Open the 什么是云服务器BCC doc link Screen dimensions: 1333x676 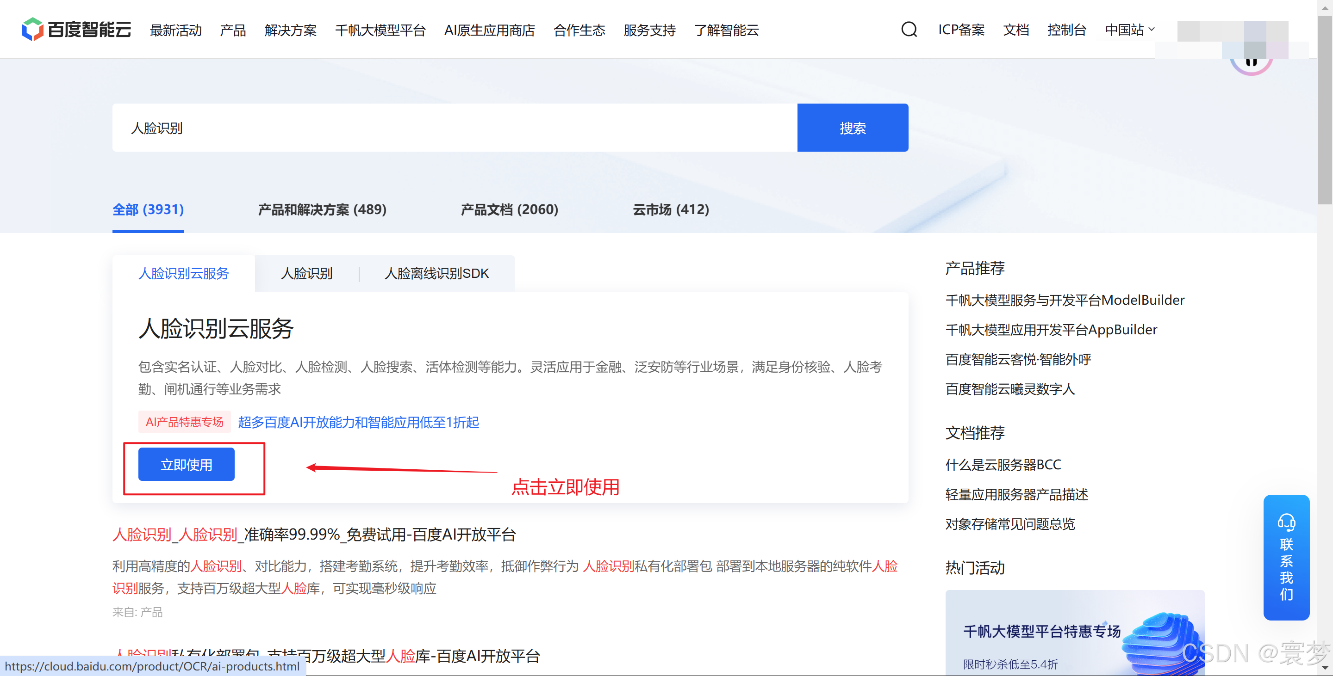pos(1003,465)
